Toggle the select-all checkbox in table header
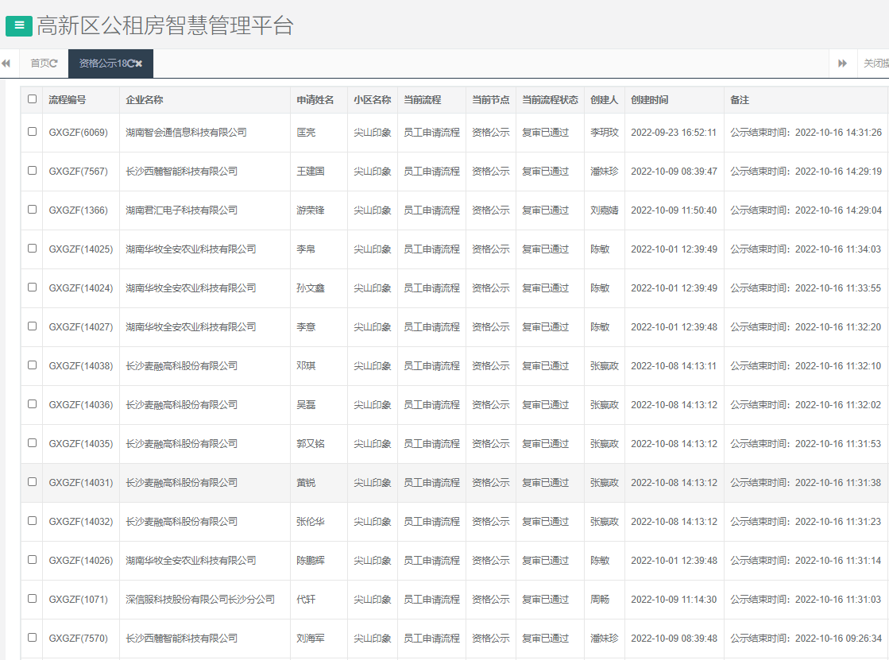Image resolution: width=889 pixels, height=660 pixels. coord(32,99)
